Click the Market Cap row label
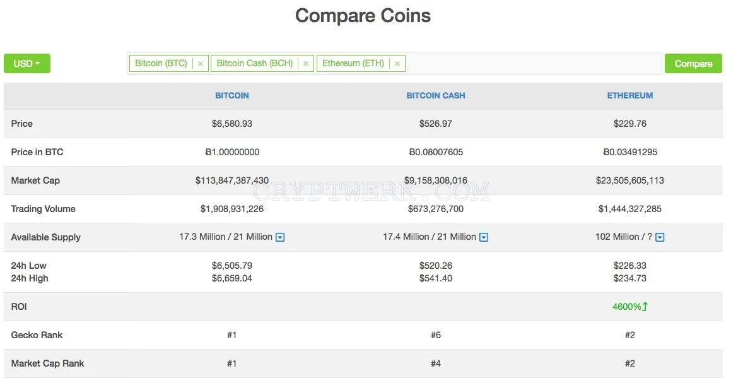 (35, 180)
